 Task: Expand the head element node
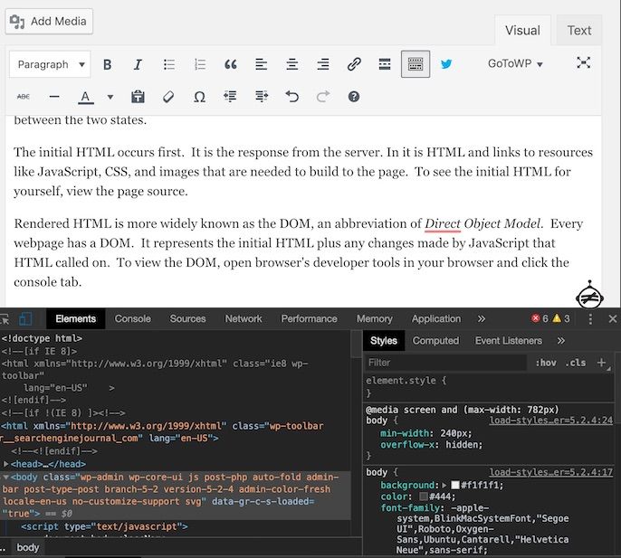(x=6, y=464)
